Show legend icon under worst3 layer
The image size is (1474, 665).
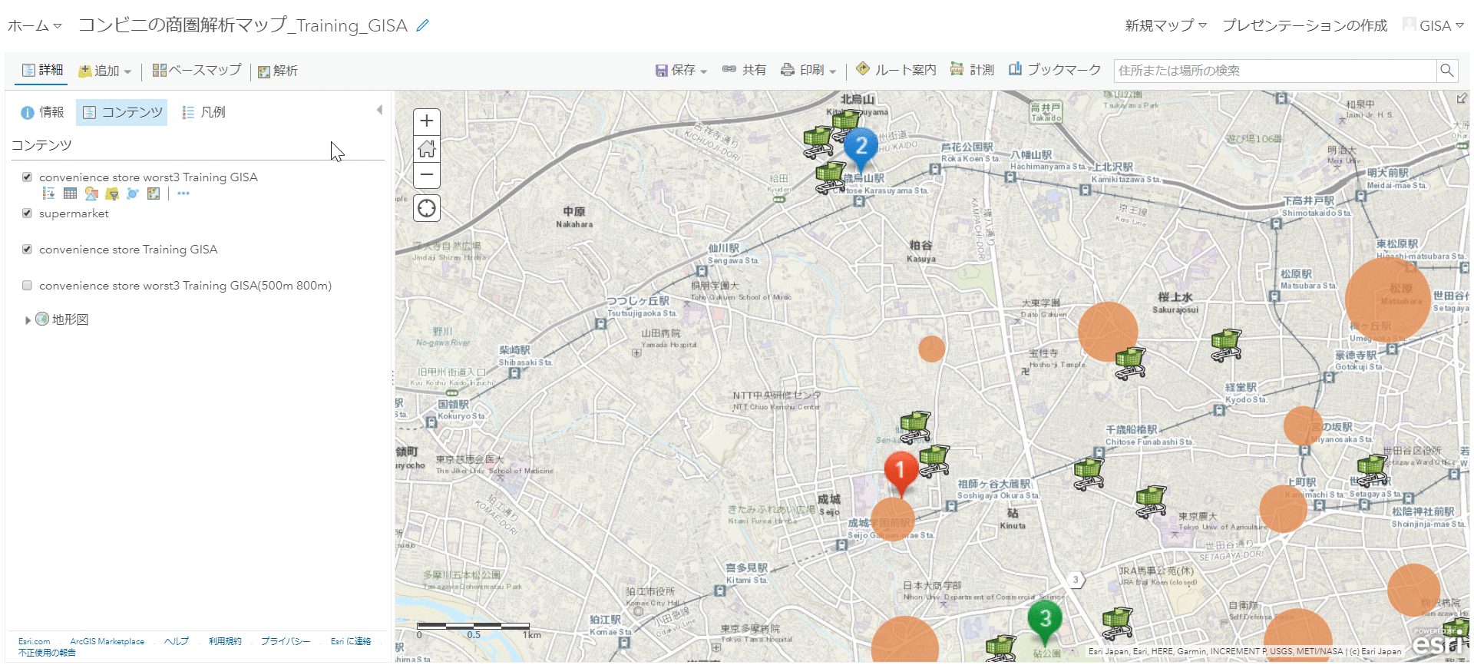pyautogui.click(x=48, y=194)
